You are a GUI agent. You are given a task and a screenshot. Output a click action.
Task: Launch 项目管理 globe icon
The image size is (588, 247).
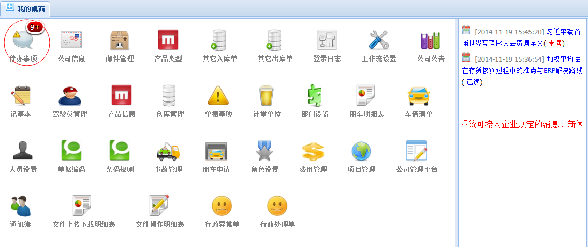(361, 151)
